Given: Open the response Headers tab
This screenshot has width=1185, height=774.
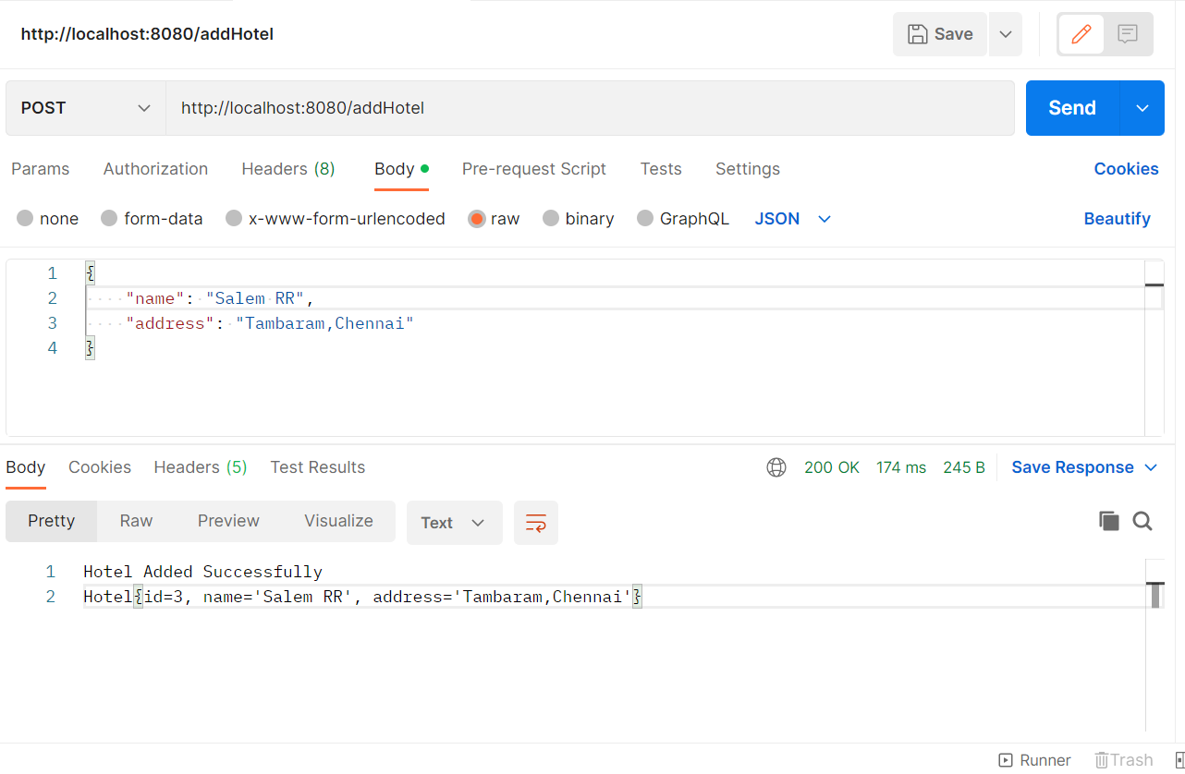Looking at the screenshot, I should (200, 467).
